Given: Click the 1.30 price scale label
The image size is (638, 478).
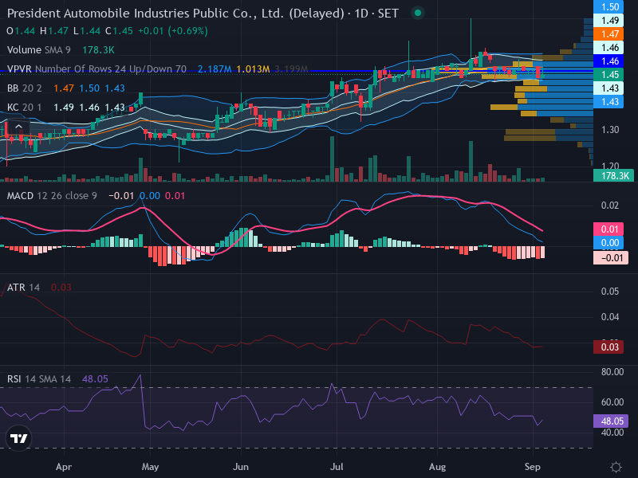Looking at the screenshot, I should pos(610,130).
